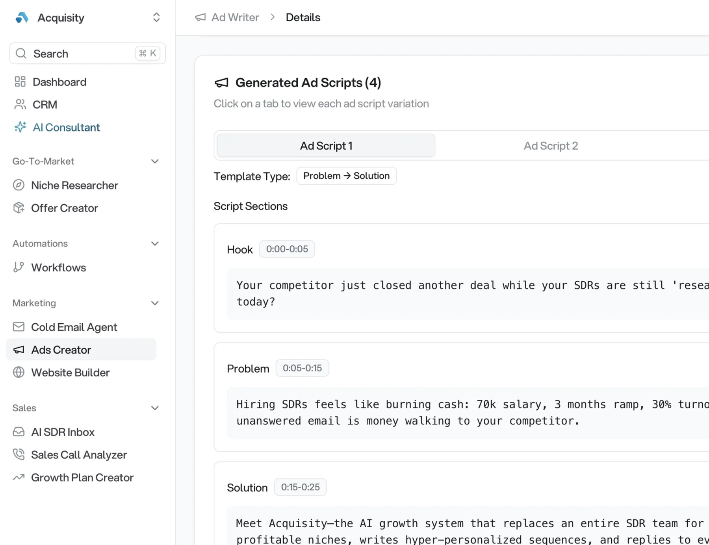Click the AI Consultant sparkle icon

(x=20, y=127)
